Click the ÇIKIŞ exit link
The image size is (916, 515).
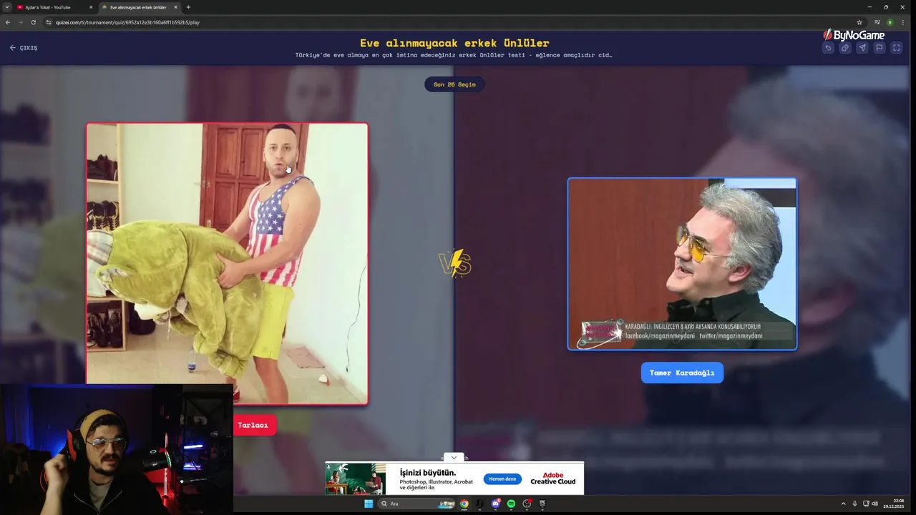click(24, 48)
